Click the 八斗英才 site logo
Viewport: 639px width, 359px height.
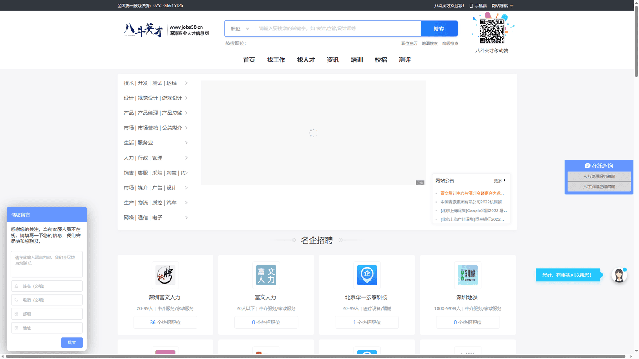(166, 30)
